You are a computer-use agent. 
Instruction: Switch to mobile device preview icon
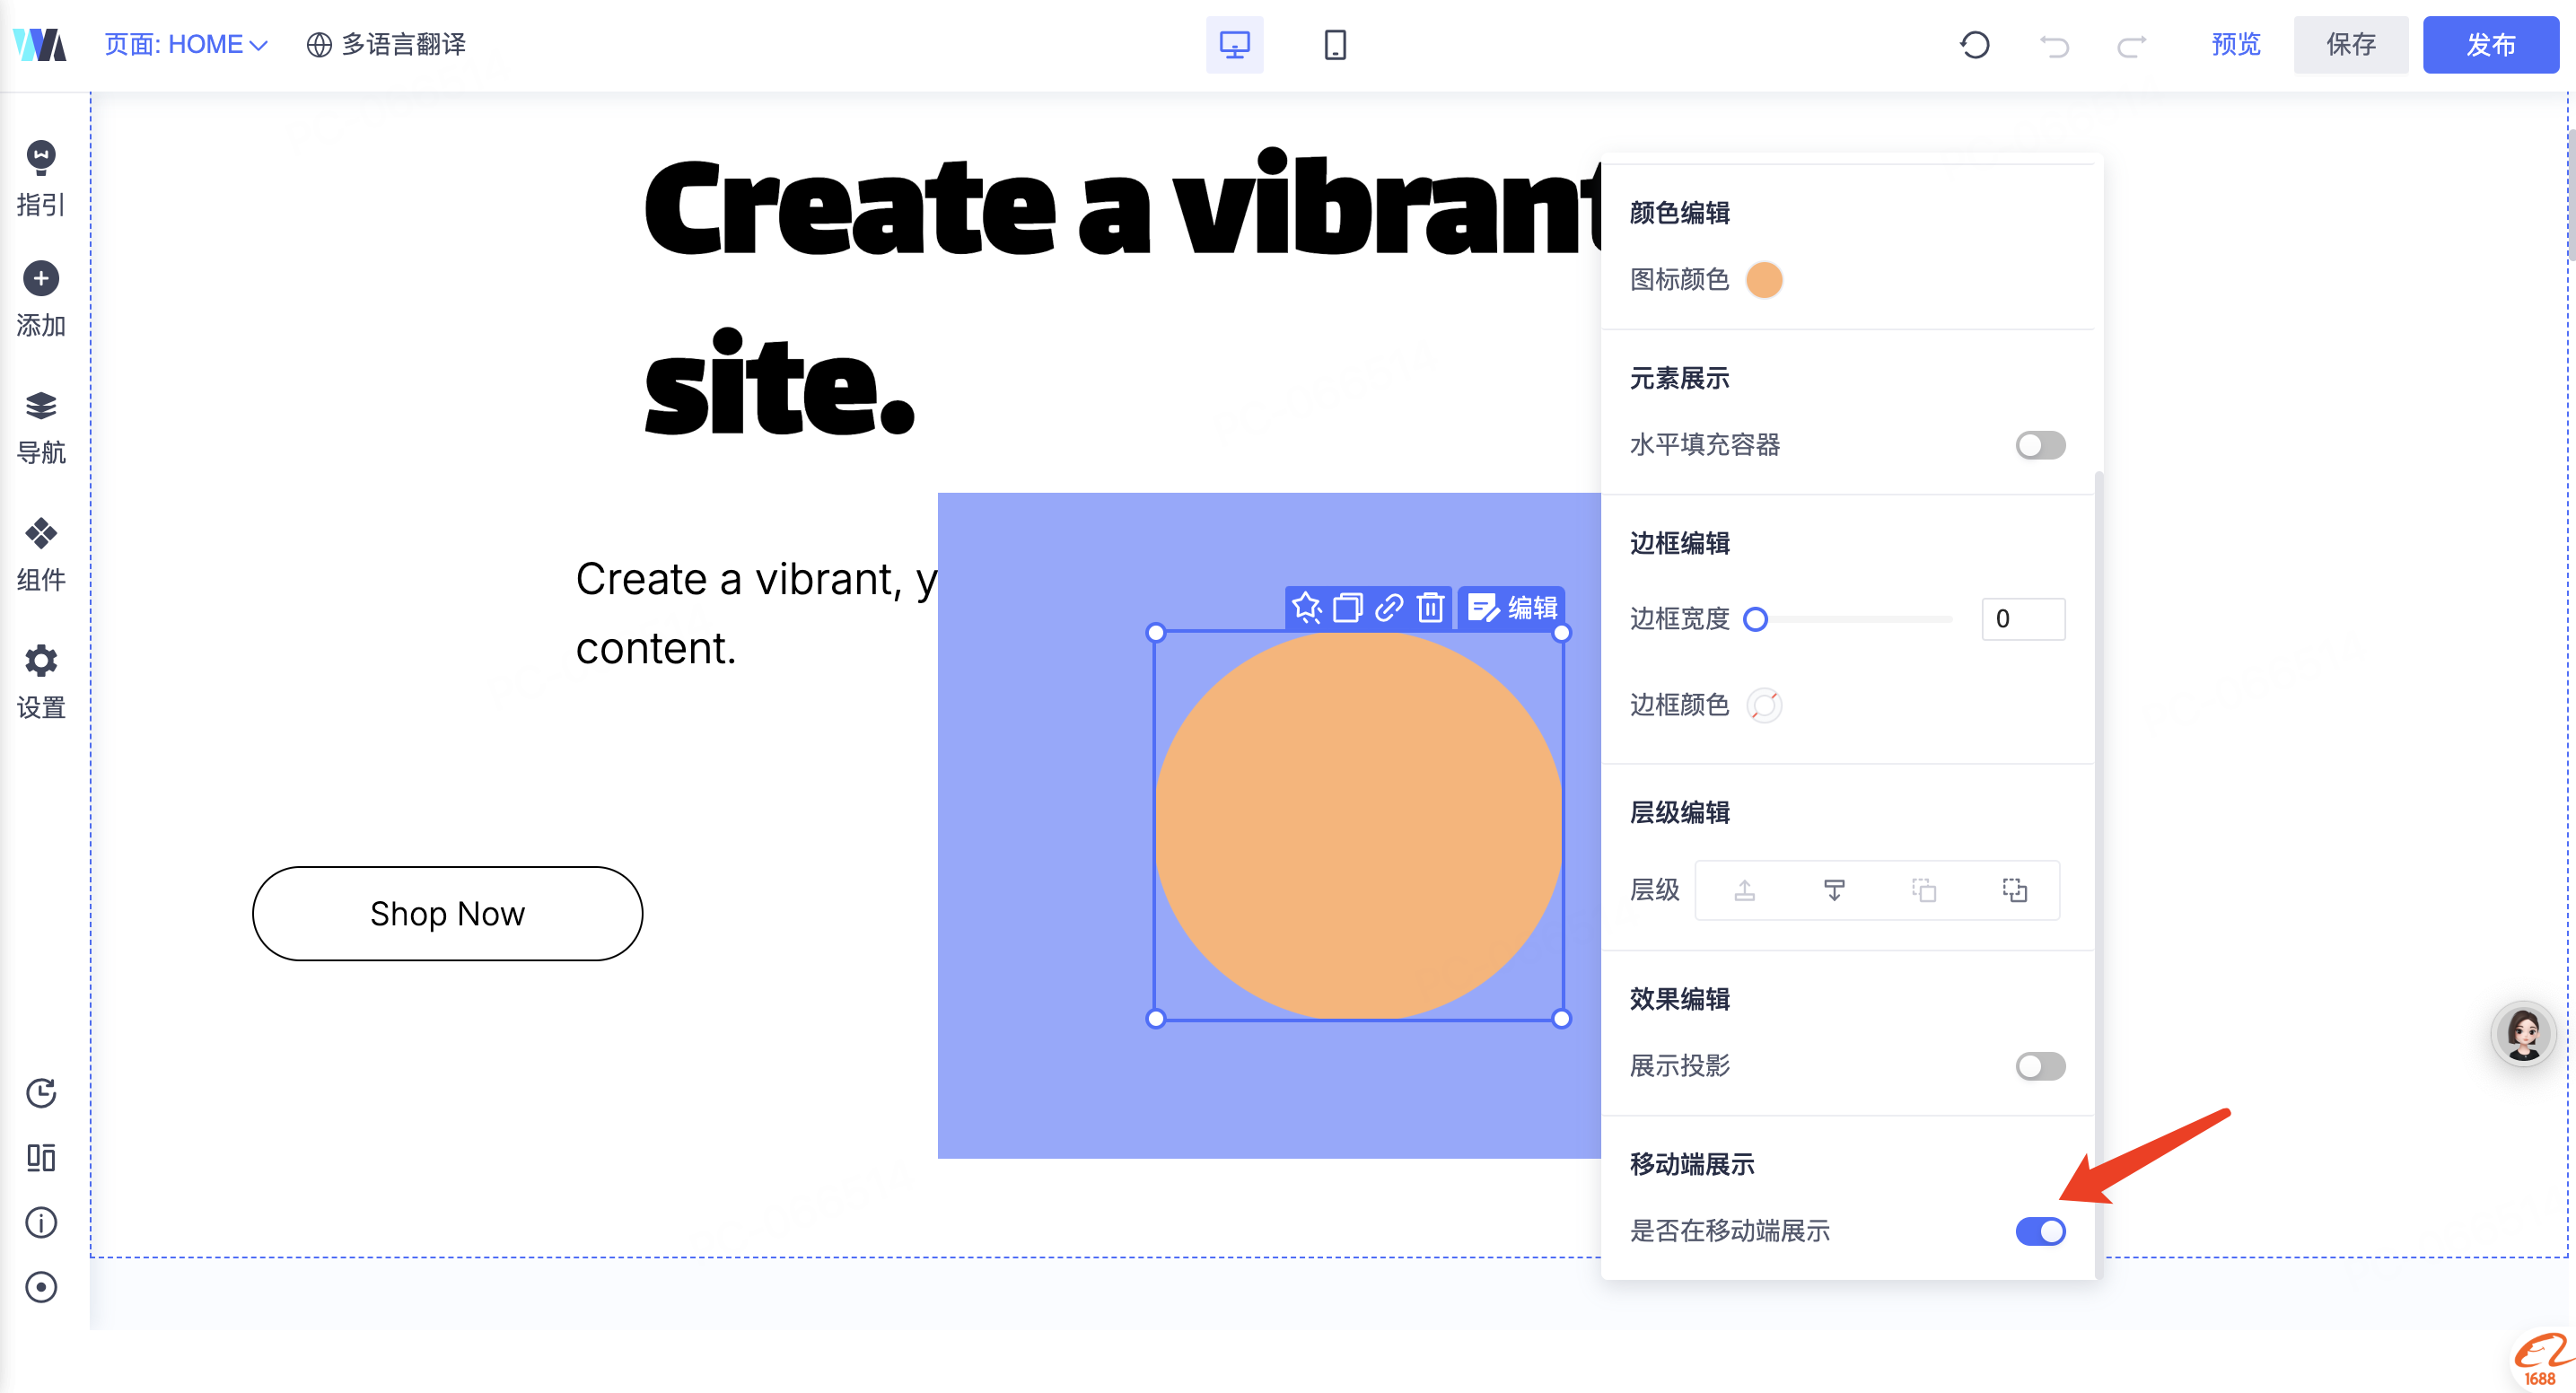1335,45
